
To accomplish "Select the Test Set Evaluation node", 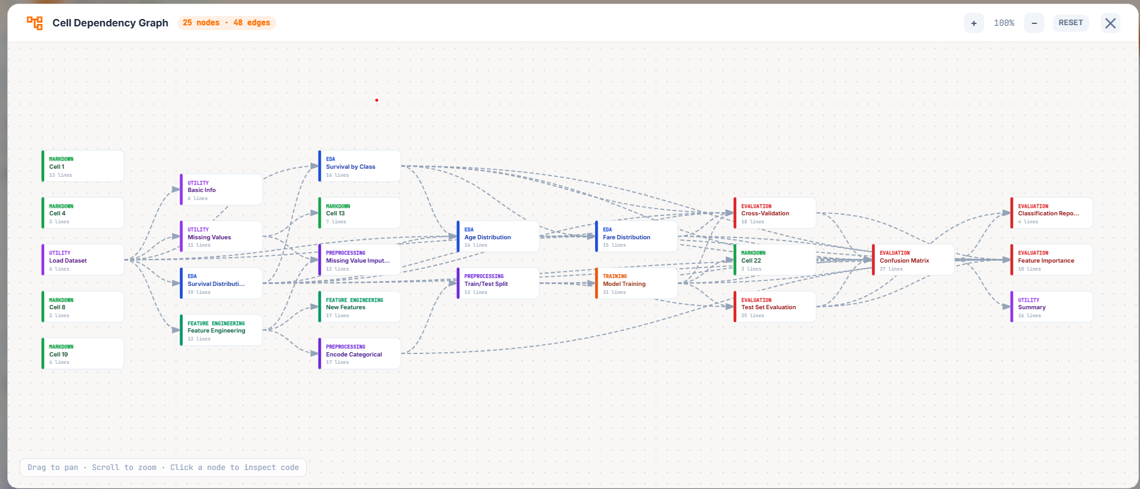I will 775,307.
